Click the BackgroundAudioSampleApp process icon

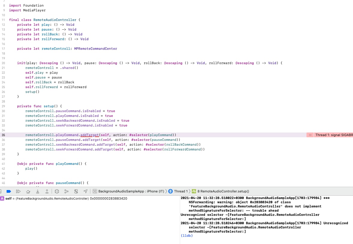pyautogui.click(x=95, y=191)
